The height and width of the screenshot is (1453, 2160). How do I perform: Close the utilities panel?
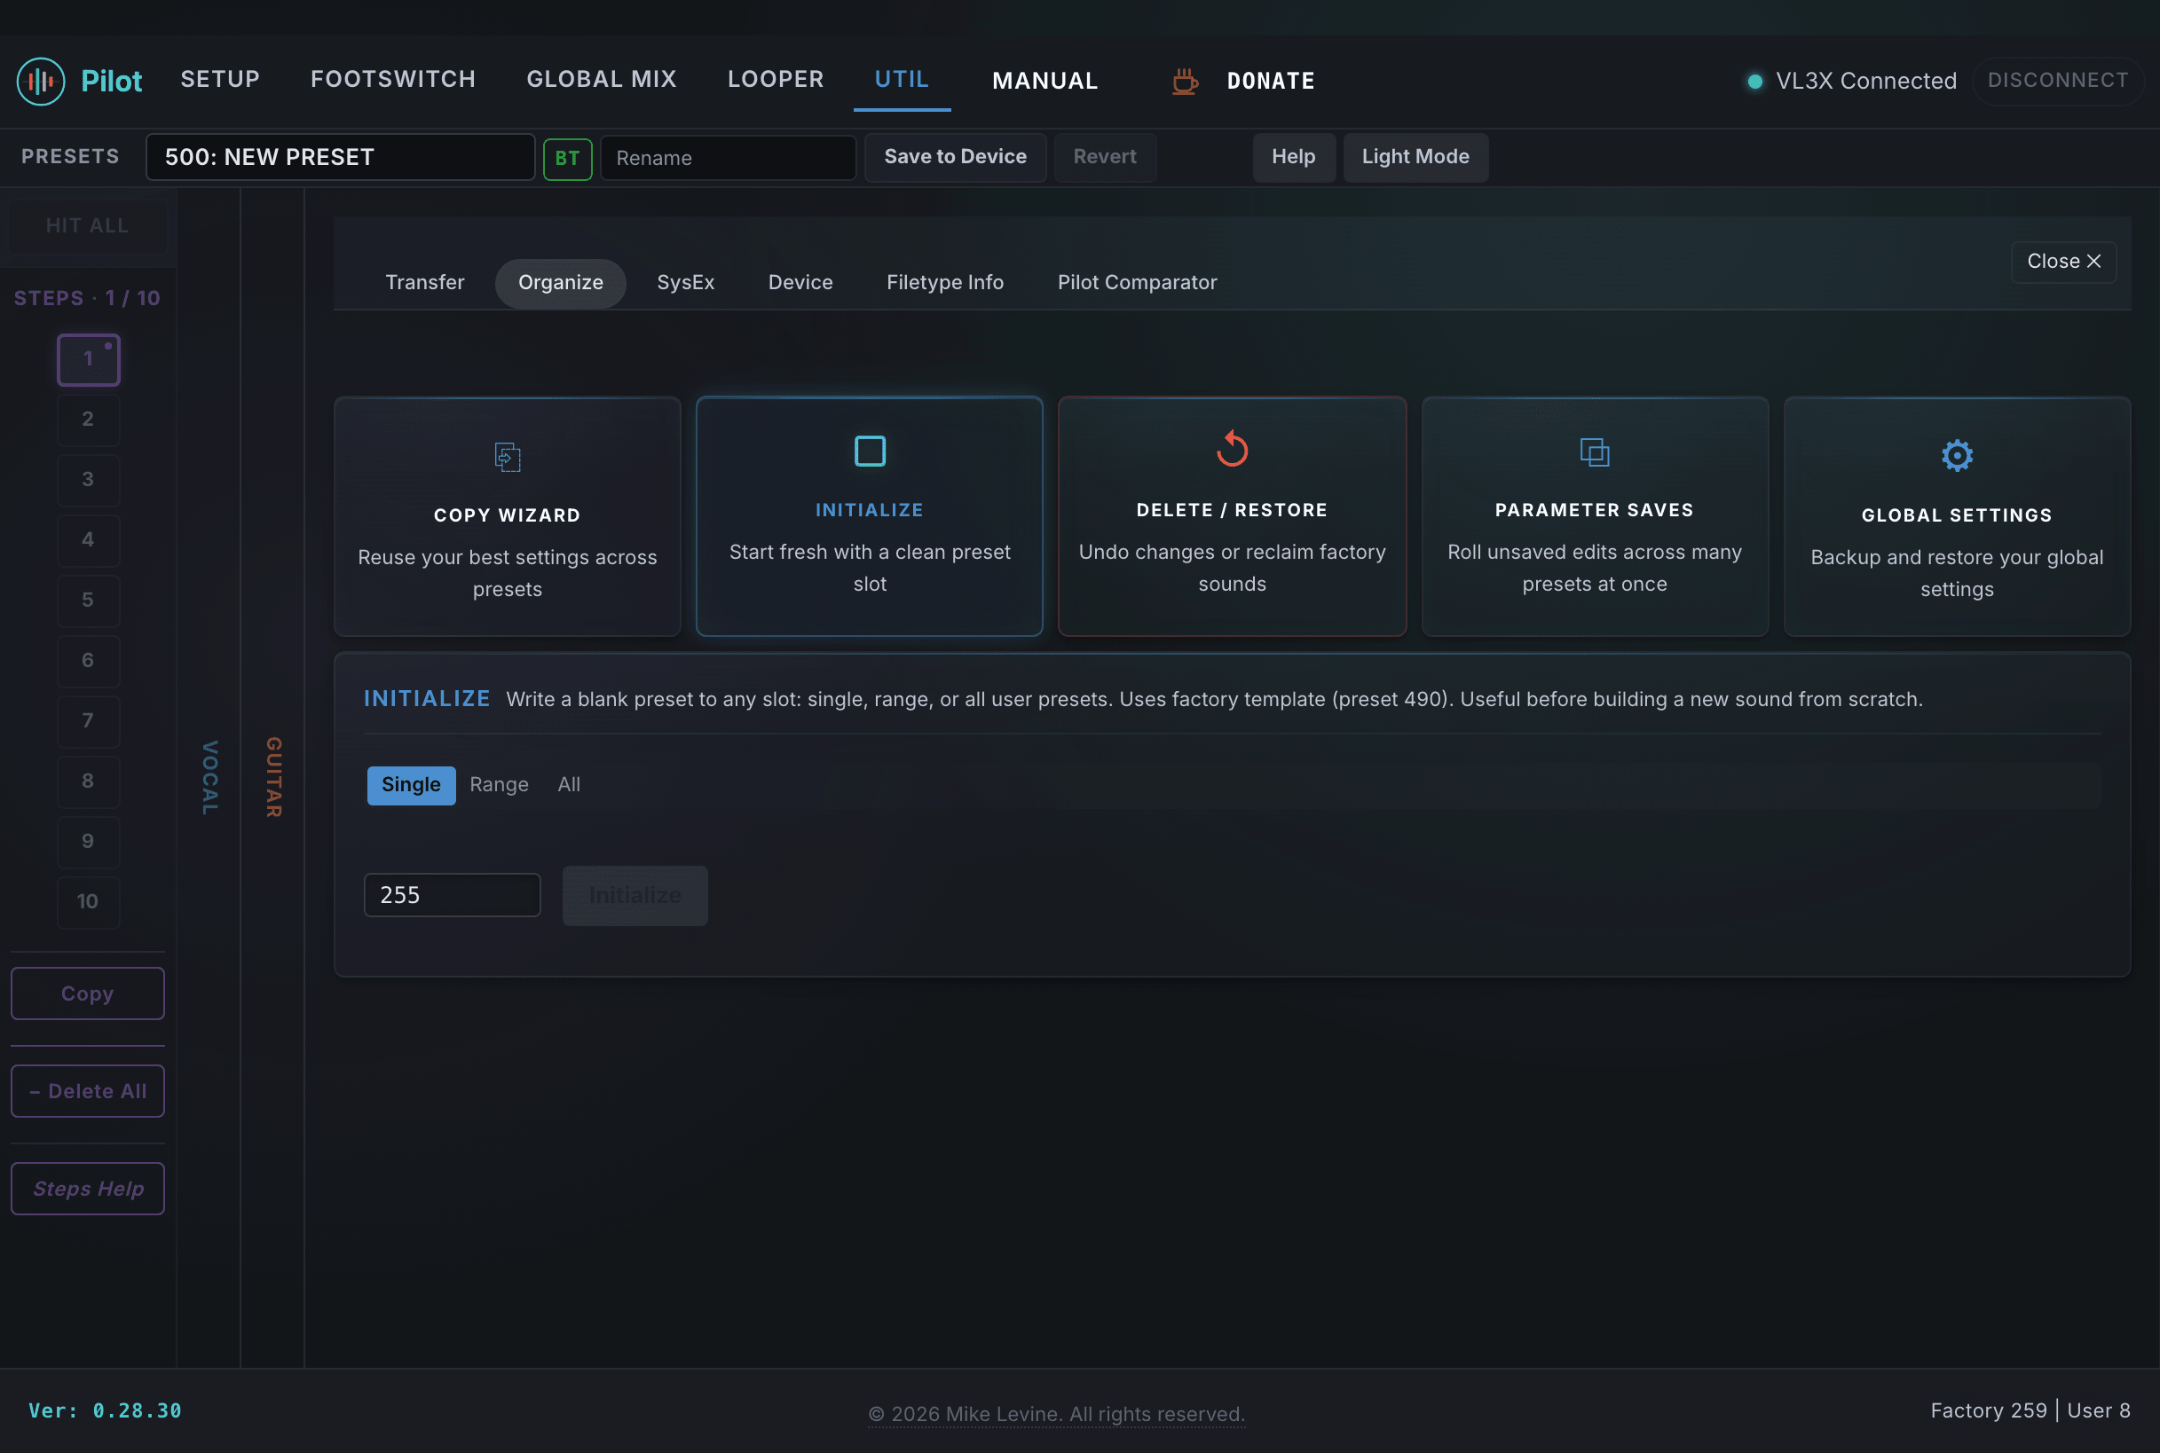pos(2062,263)
